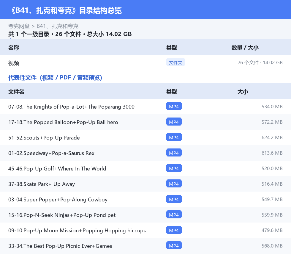
Task: Click the file size 534.0 MB
Action: tap(272, 107)
